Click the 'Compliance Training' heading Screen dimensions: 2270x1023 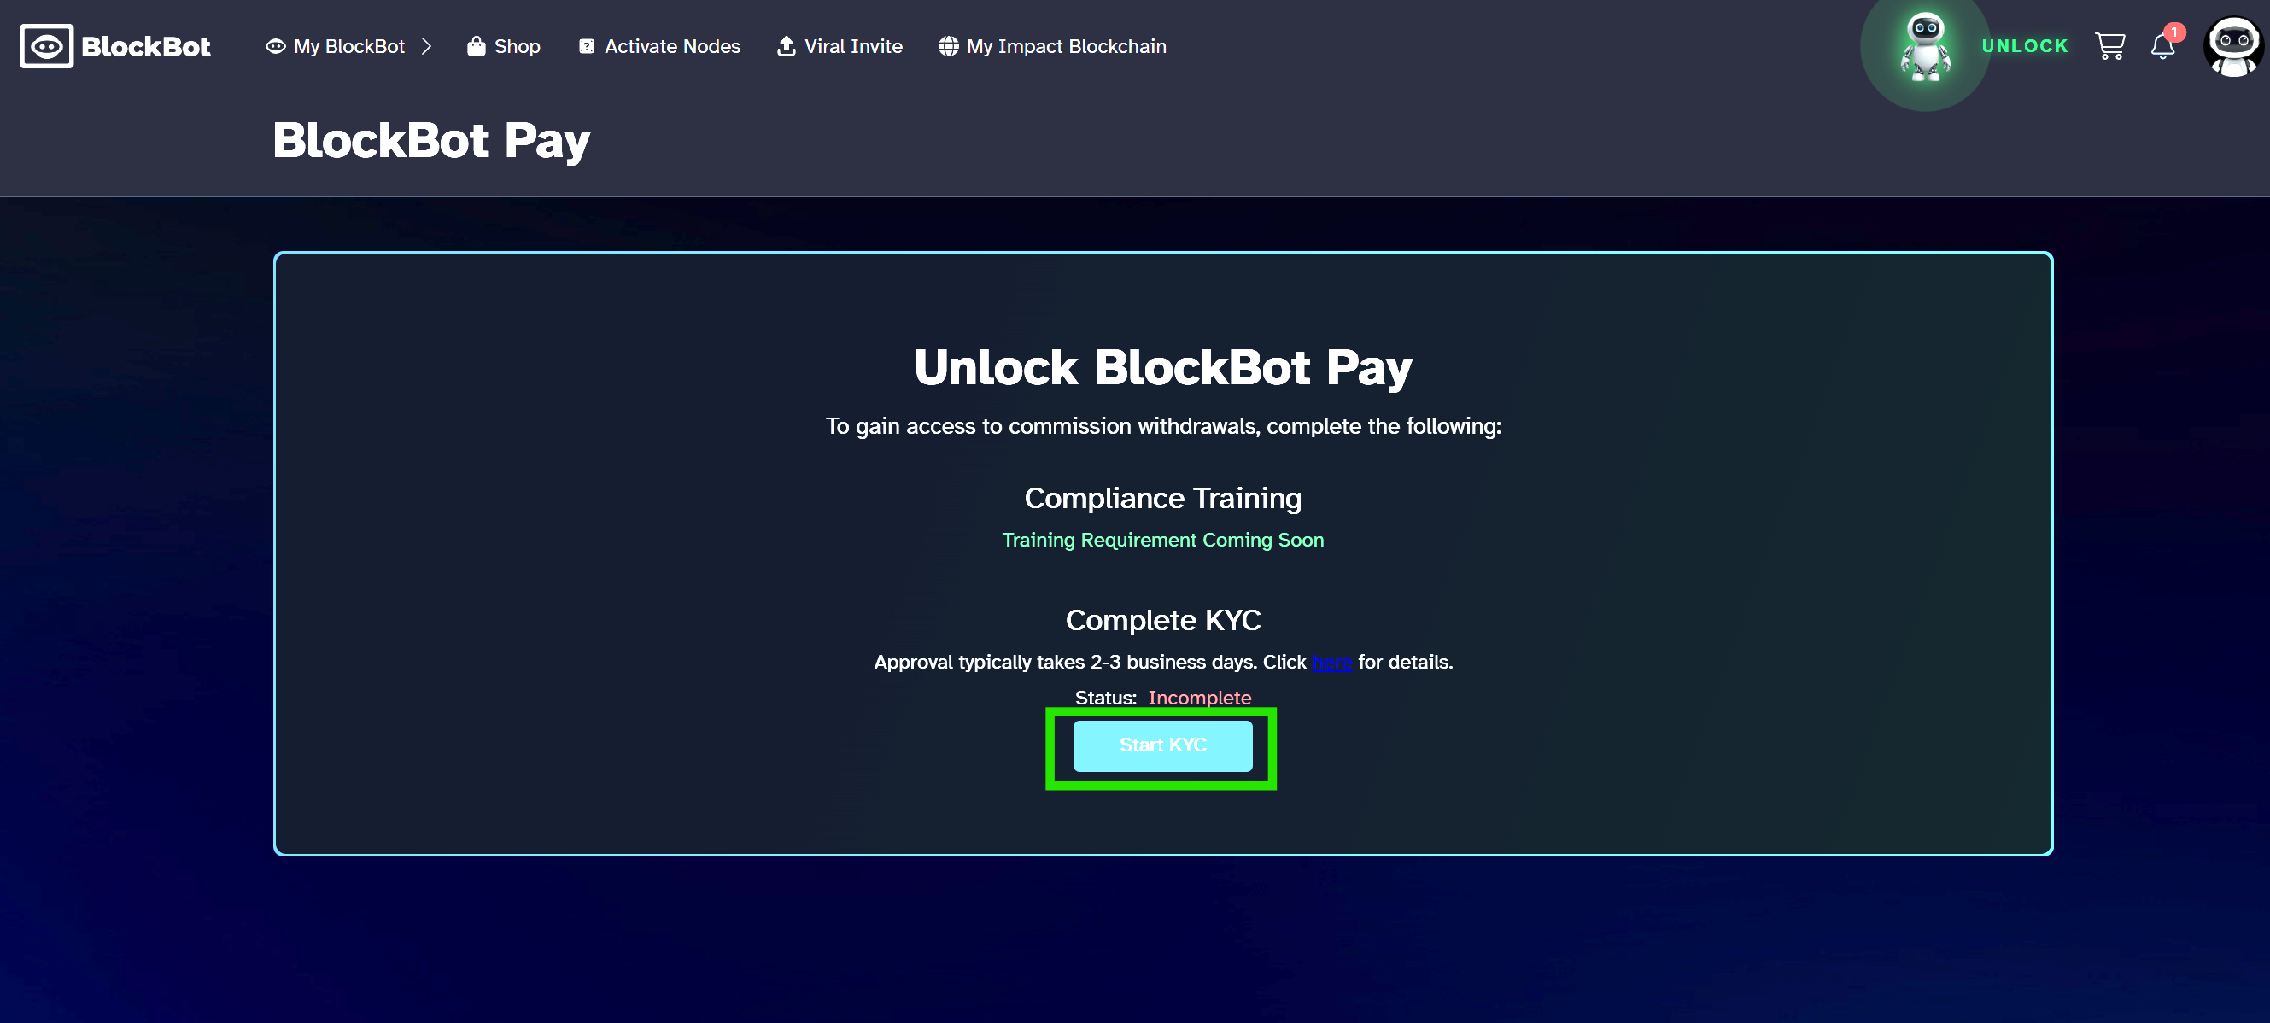(1162, 498)
